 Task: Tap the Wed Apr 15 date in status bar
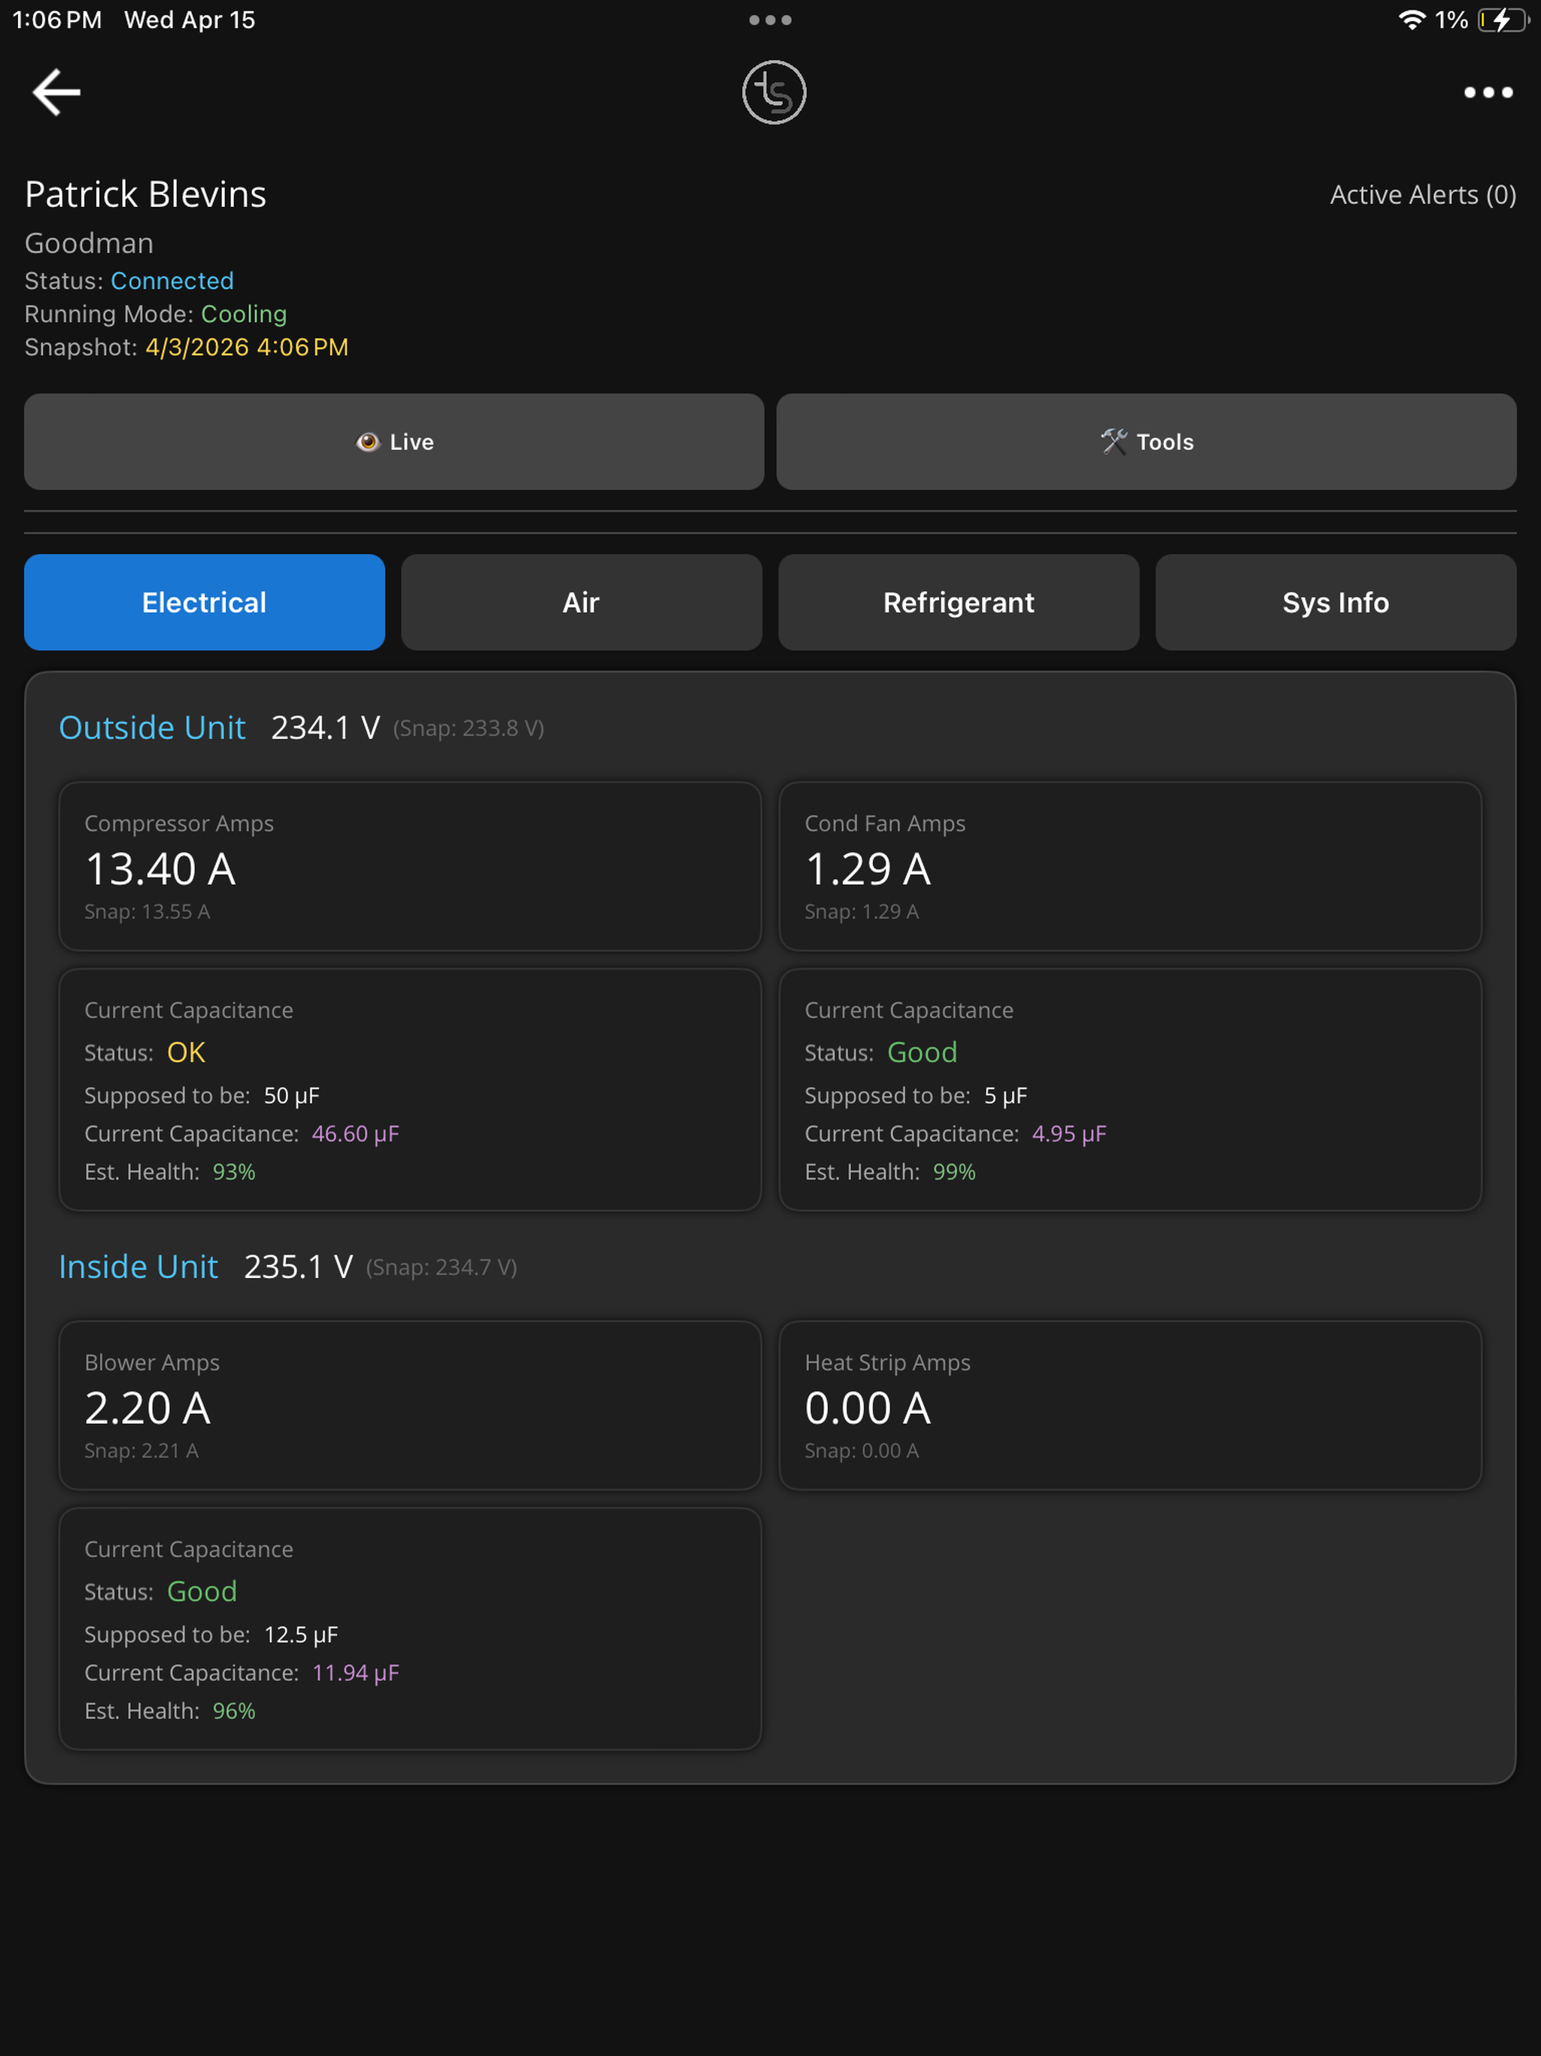pos(190,20)
